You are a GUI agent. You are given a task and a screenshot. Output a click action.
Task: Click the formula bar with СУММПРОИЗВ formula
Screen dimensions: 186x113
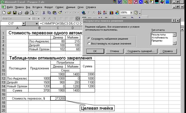(x=60, y=24)
